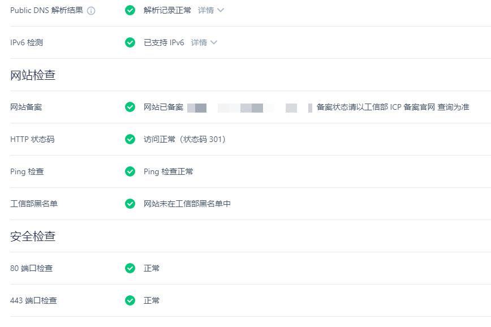The width and height of the screenshot is (491, 327).
Task: Click green check icon for 80 端口检查
Action: point(130,268)
